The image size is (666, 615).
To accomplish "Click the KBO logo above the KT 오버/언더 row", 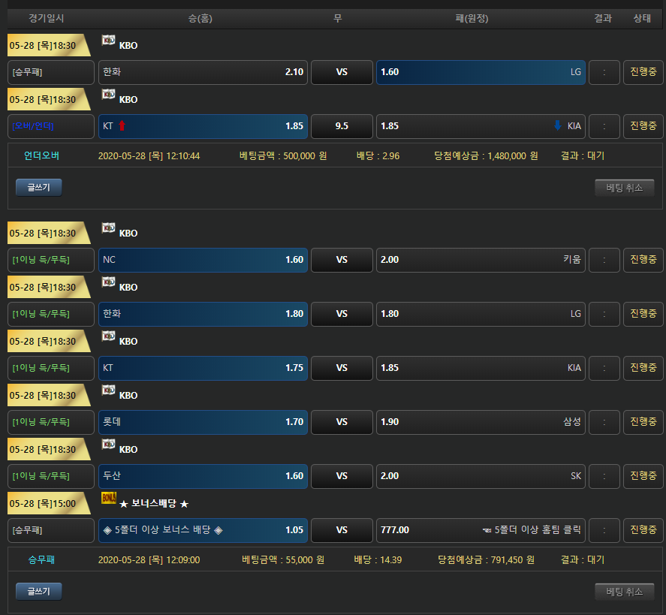I will (108, 95).
